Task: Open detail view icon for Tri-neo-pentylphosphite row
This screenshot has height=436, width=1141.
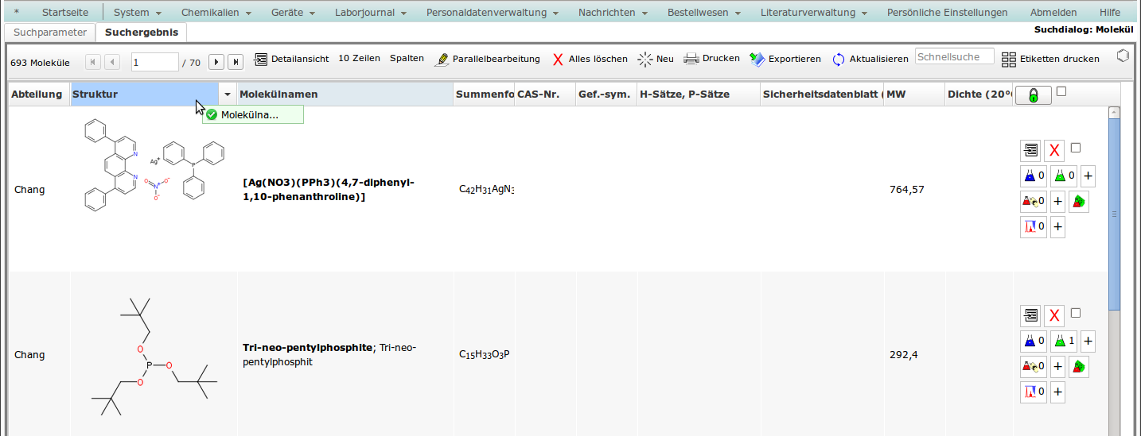Action: pyautogui.click(x=1030, y=315)
